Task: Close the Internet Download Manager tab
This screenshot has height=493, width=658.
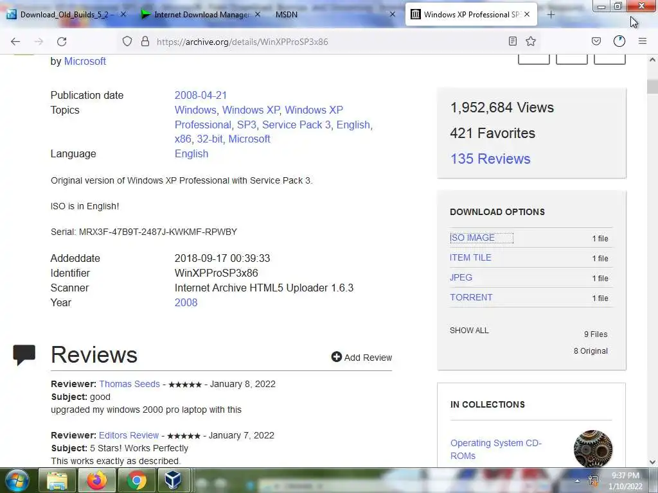Action: tap(258, 14)
